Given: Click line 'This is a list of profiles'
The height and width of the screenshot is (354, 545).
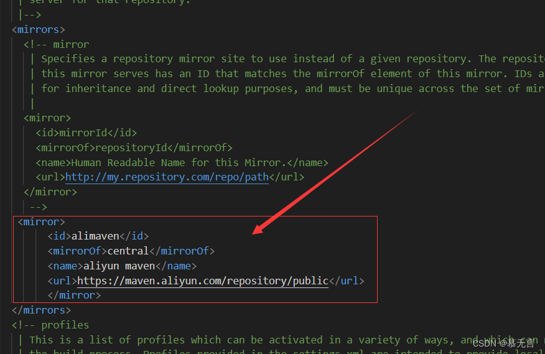Looking at the screenshot, I should coord(287,340).
